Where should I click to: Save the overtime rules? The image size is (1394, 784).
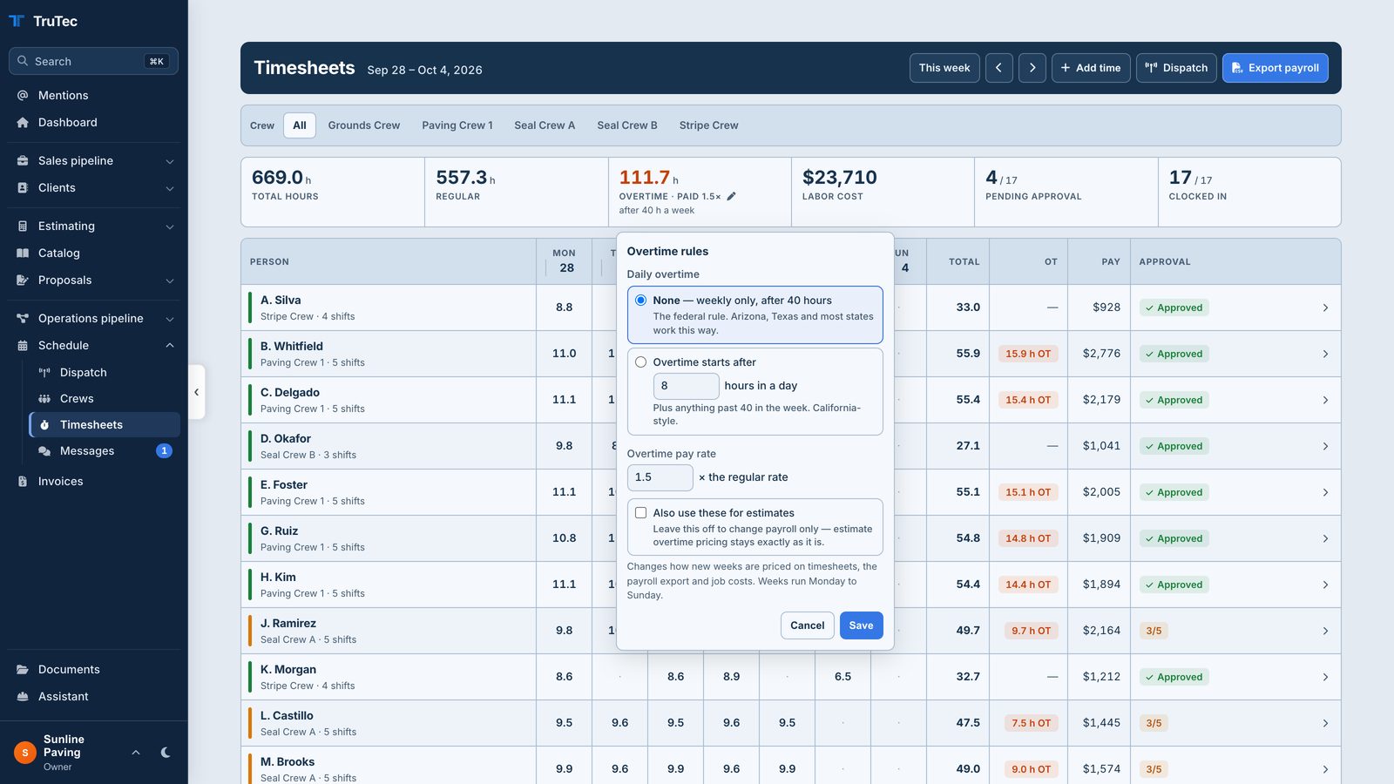click(x=862, y=625)
